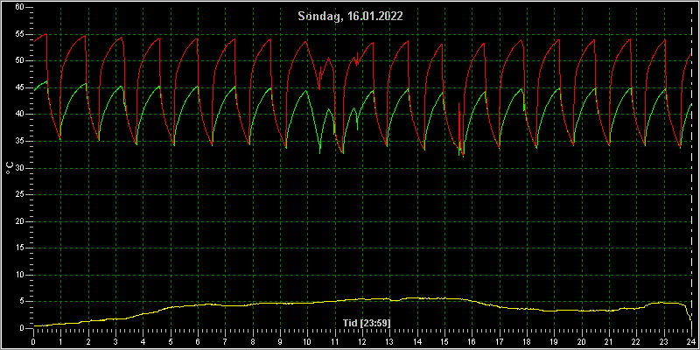Click hour 24 on the time axis
The height and width of the screenshot is (350, 700).
pos(691,340)
